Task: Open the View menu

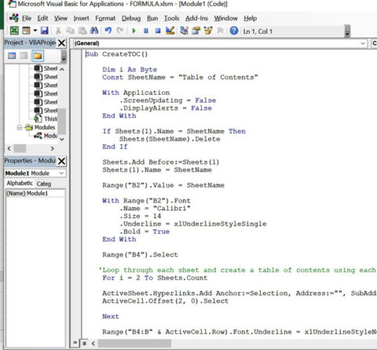Action: point(60,18)
